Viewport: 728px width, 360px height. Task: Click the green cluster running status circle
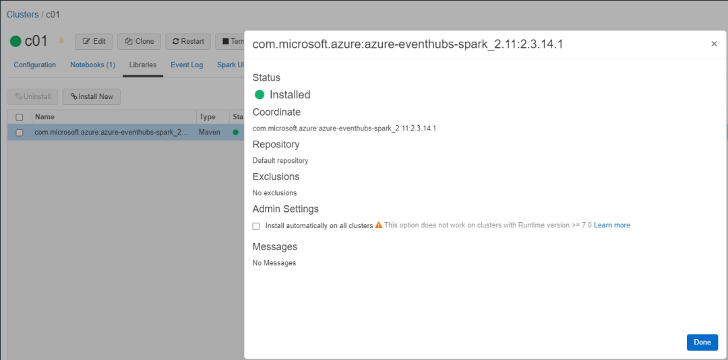click(x=16, y=41)
